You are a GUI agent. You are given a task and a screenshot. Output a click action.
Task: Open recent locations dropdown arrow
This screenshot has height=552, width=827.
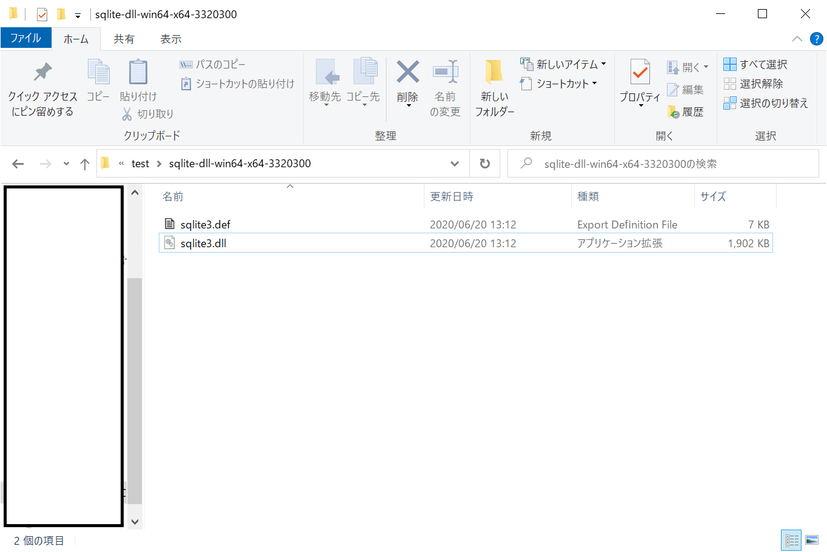66,164
